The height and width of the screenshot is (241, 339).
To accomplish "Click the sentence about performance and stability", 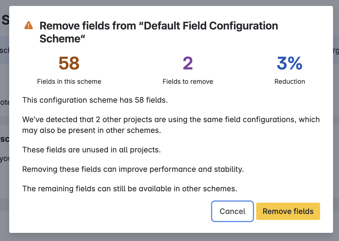I will [133, 169].
